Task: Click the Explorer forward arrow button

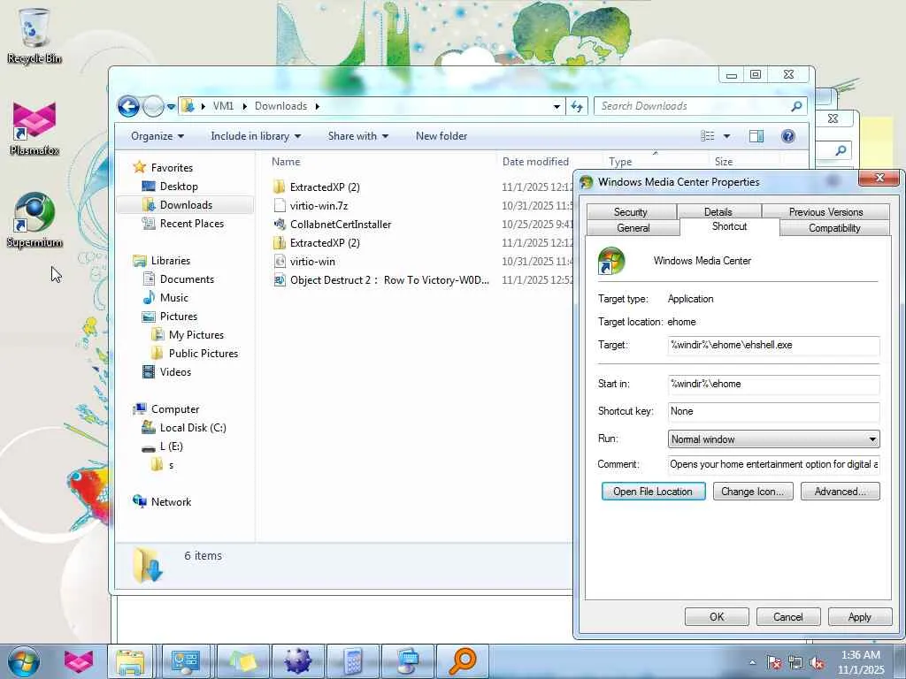Action: (153, 106)
